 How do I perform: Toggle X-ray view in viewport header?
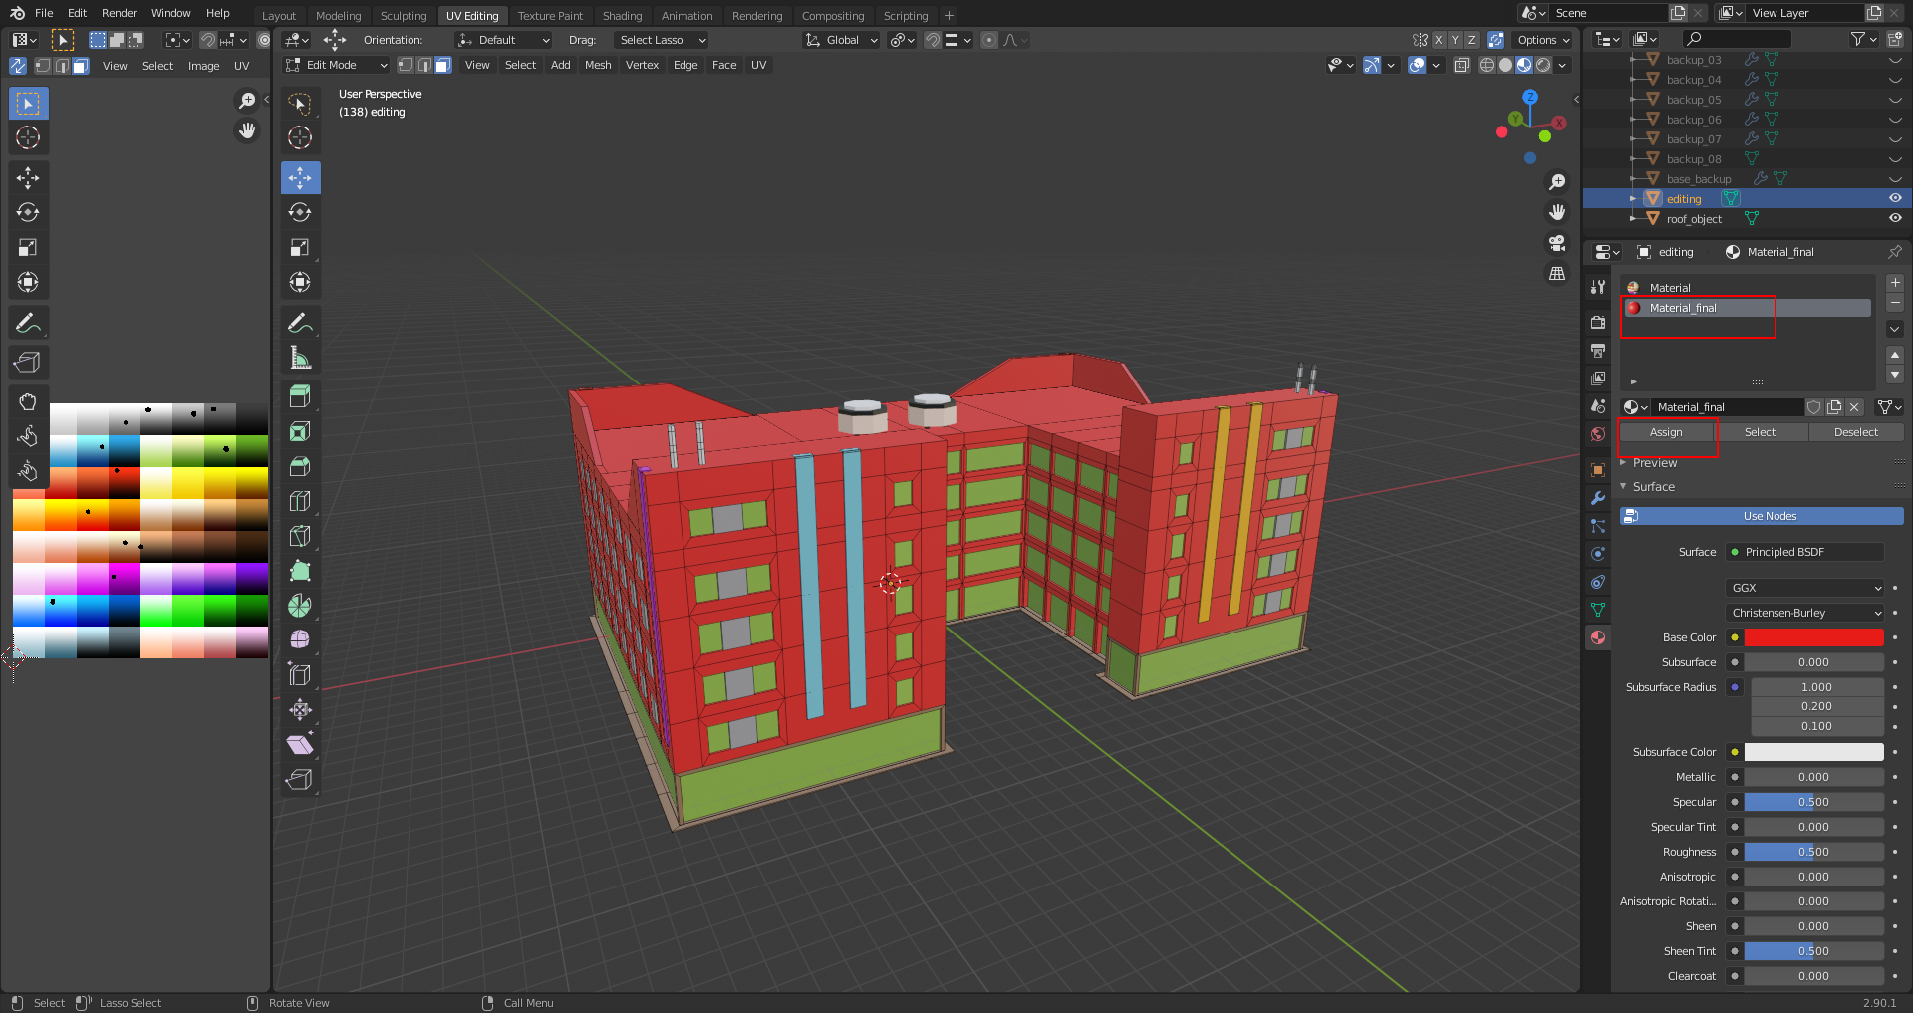(1462, 65)
